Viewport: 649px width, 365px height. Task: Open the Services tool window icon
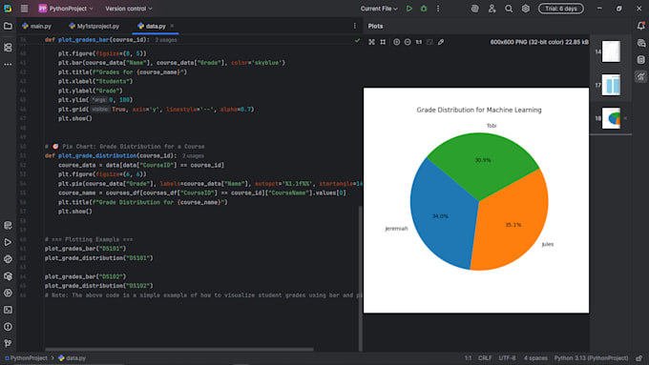8,294
